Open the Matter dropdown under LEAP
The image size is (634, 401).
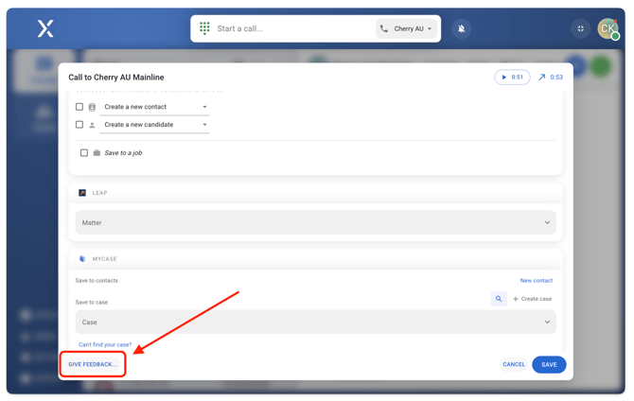click(315, 223)
